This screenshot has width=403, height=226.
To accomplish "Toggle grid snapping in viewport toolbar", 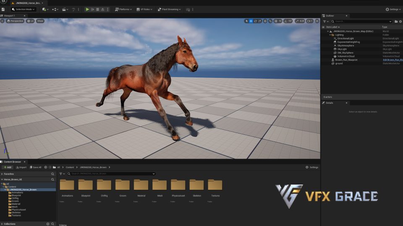I will tap(276, 21).
